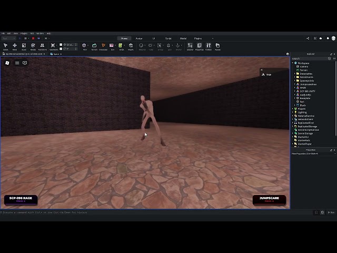Open the Explorer panel toggle icon
This screenshot has height=253, width=337.
click(x=190, y=47)
